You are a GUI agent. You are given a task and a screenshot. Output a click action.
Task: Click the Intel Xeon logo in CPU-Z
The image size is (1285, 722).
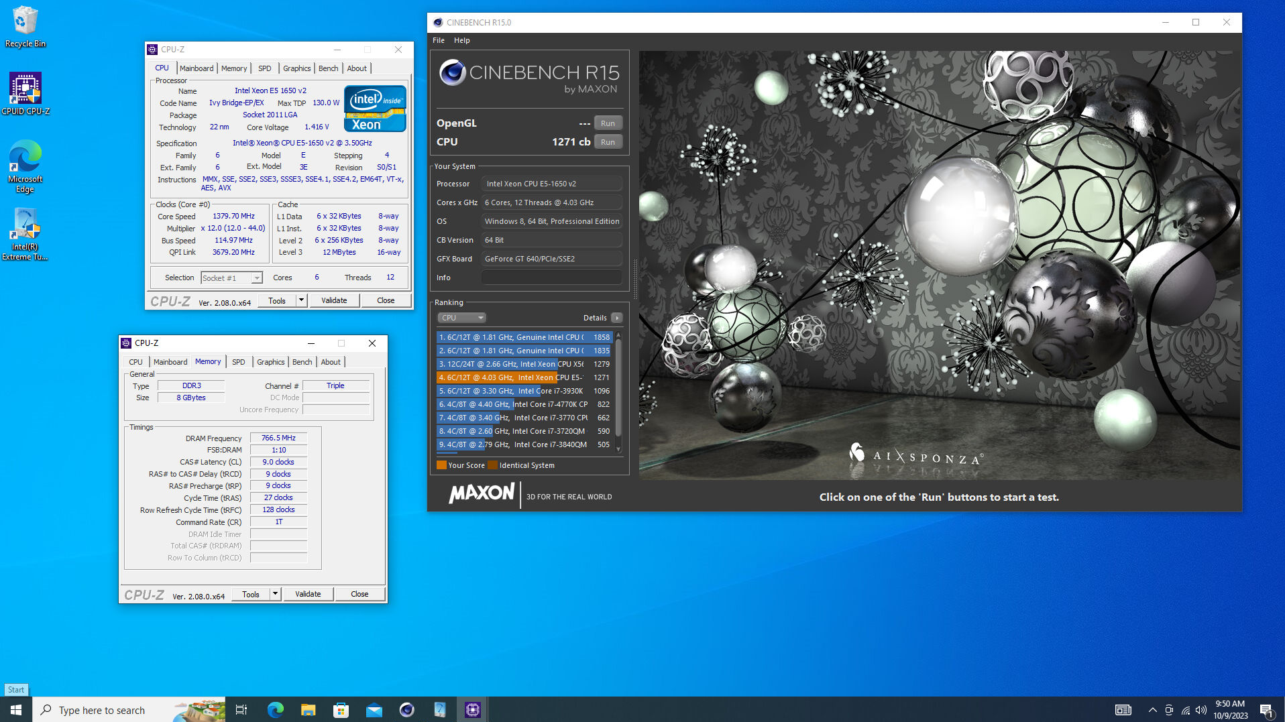(x=375, y=108)
